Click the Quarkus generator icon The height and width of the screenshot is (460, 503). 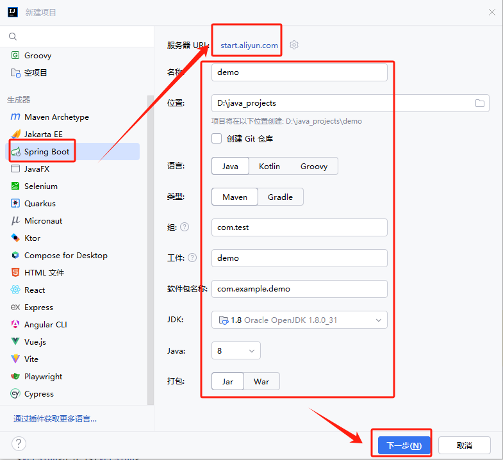[15, 203]
